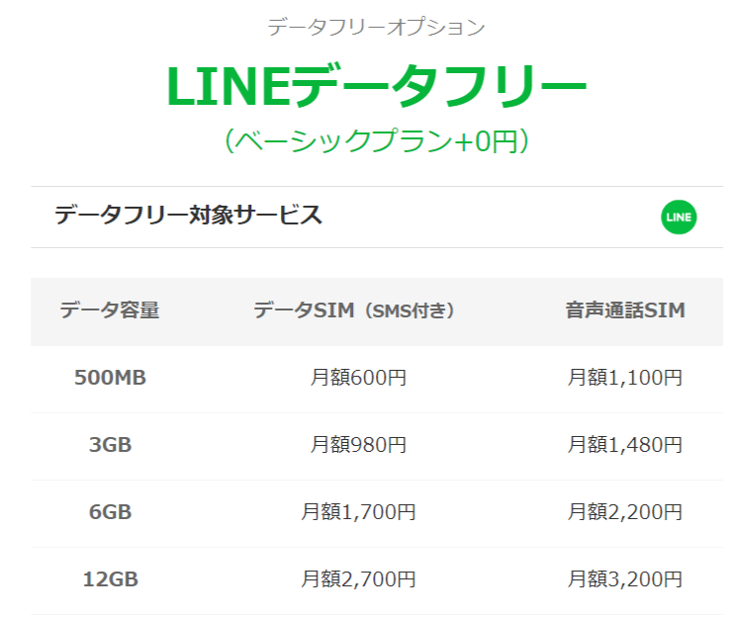Click the green LINE logo icon
The height and width of the screenshot is (619, 730).
pyautogui.click(x=679, y=217)
